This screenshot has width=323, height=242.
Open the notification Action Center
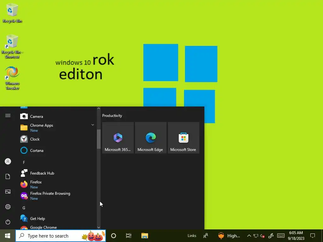pos(313,236)
